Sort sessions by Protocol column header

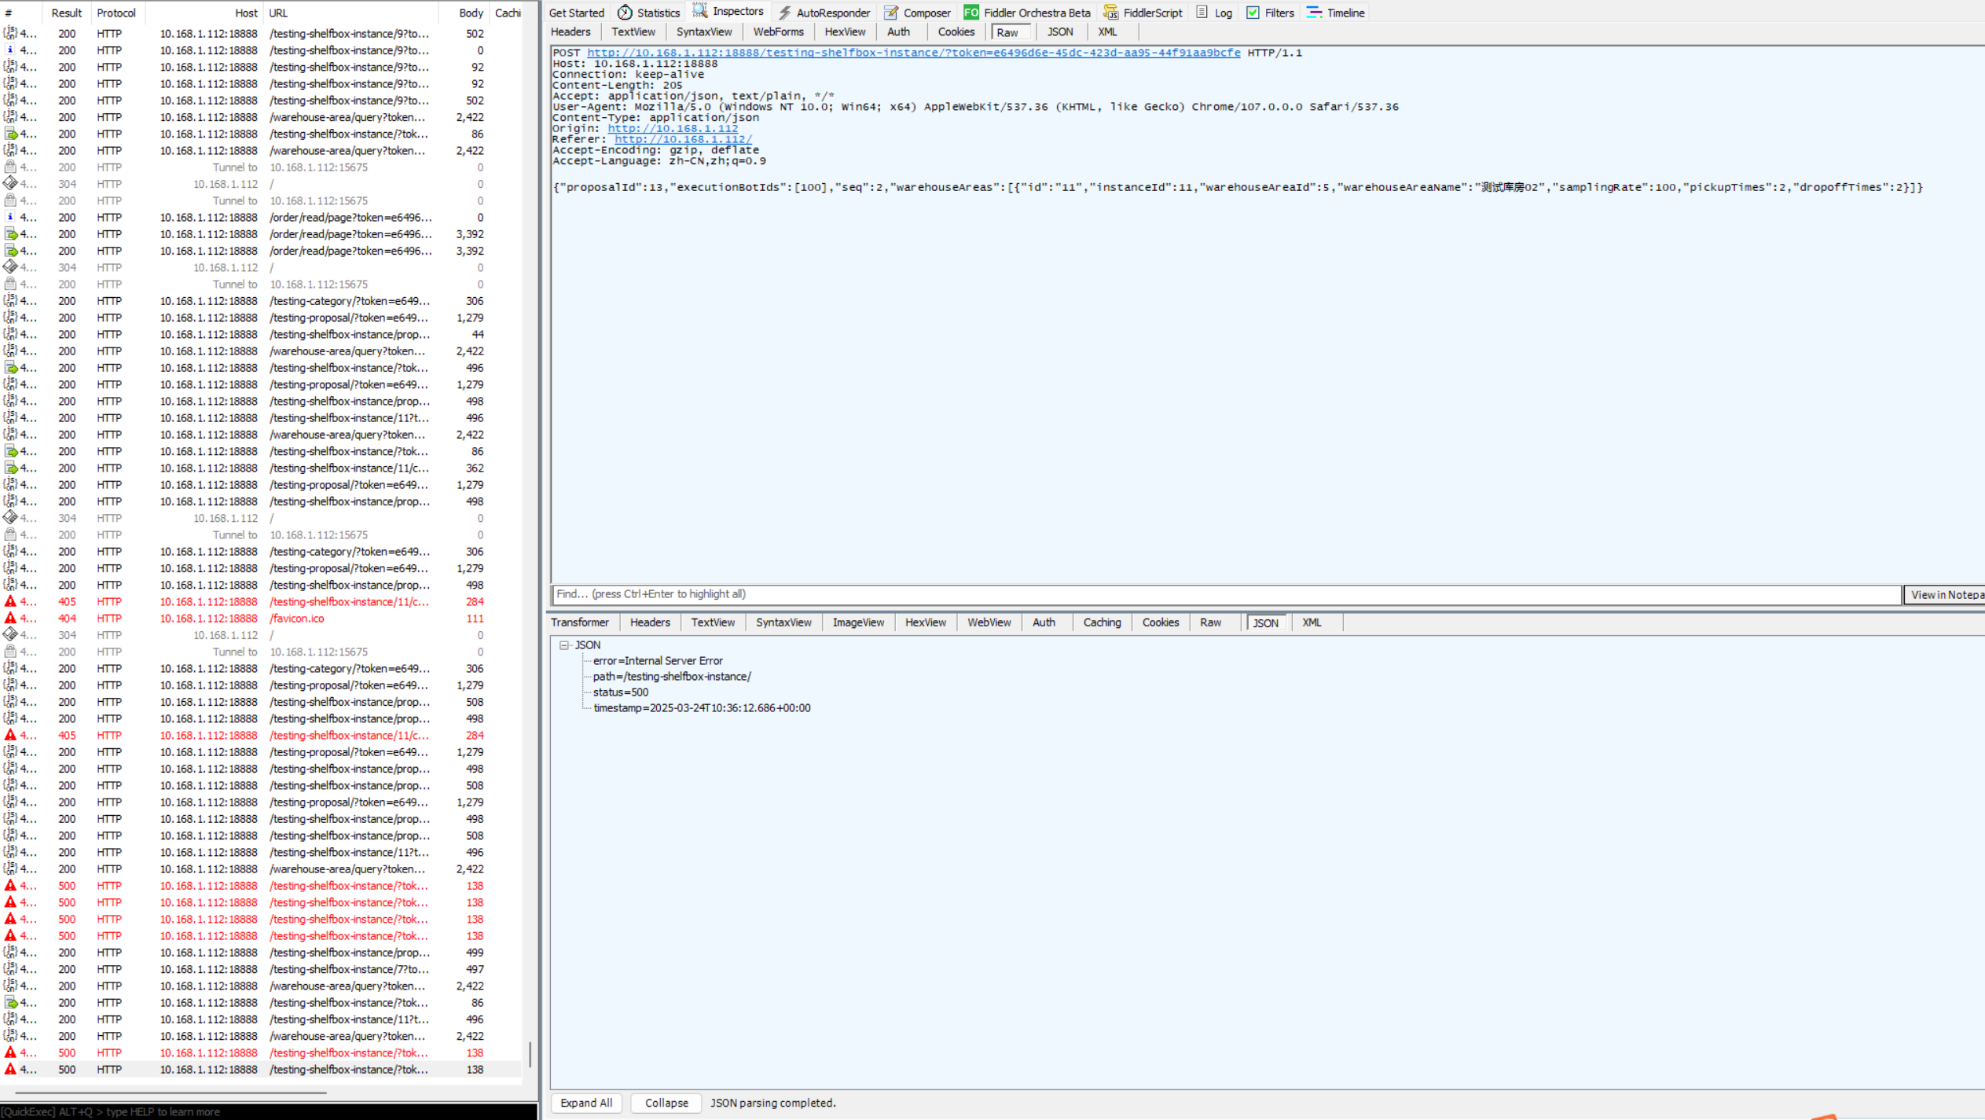[116, 13]
